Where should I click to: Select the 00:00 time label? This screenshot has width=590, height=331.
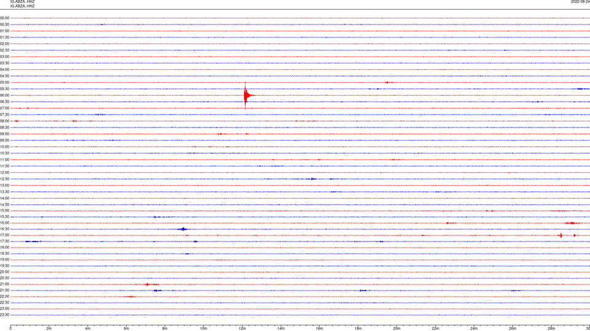click(4, 18)
